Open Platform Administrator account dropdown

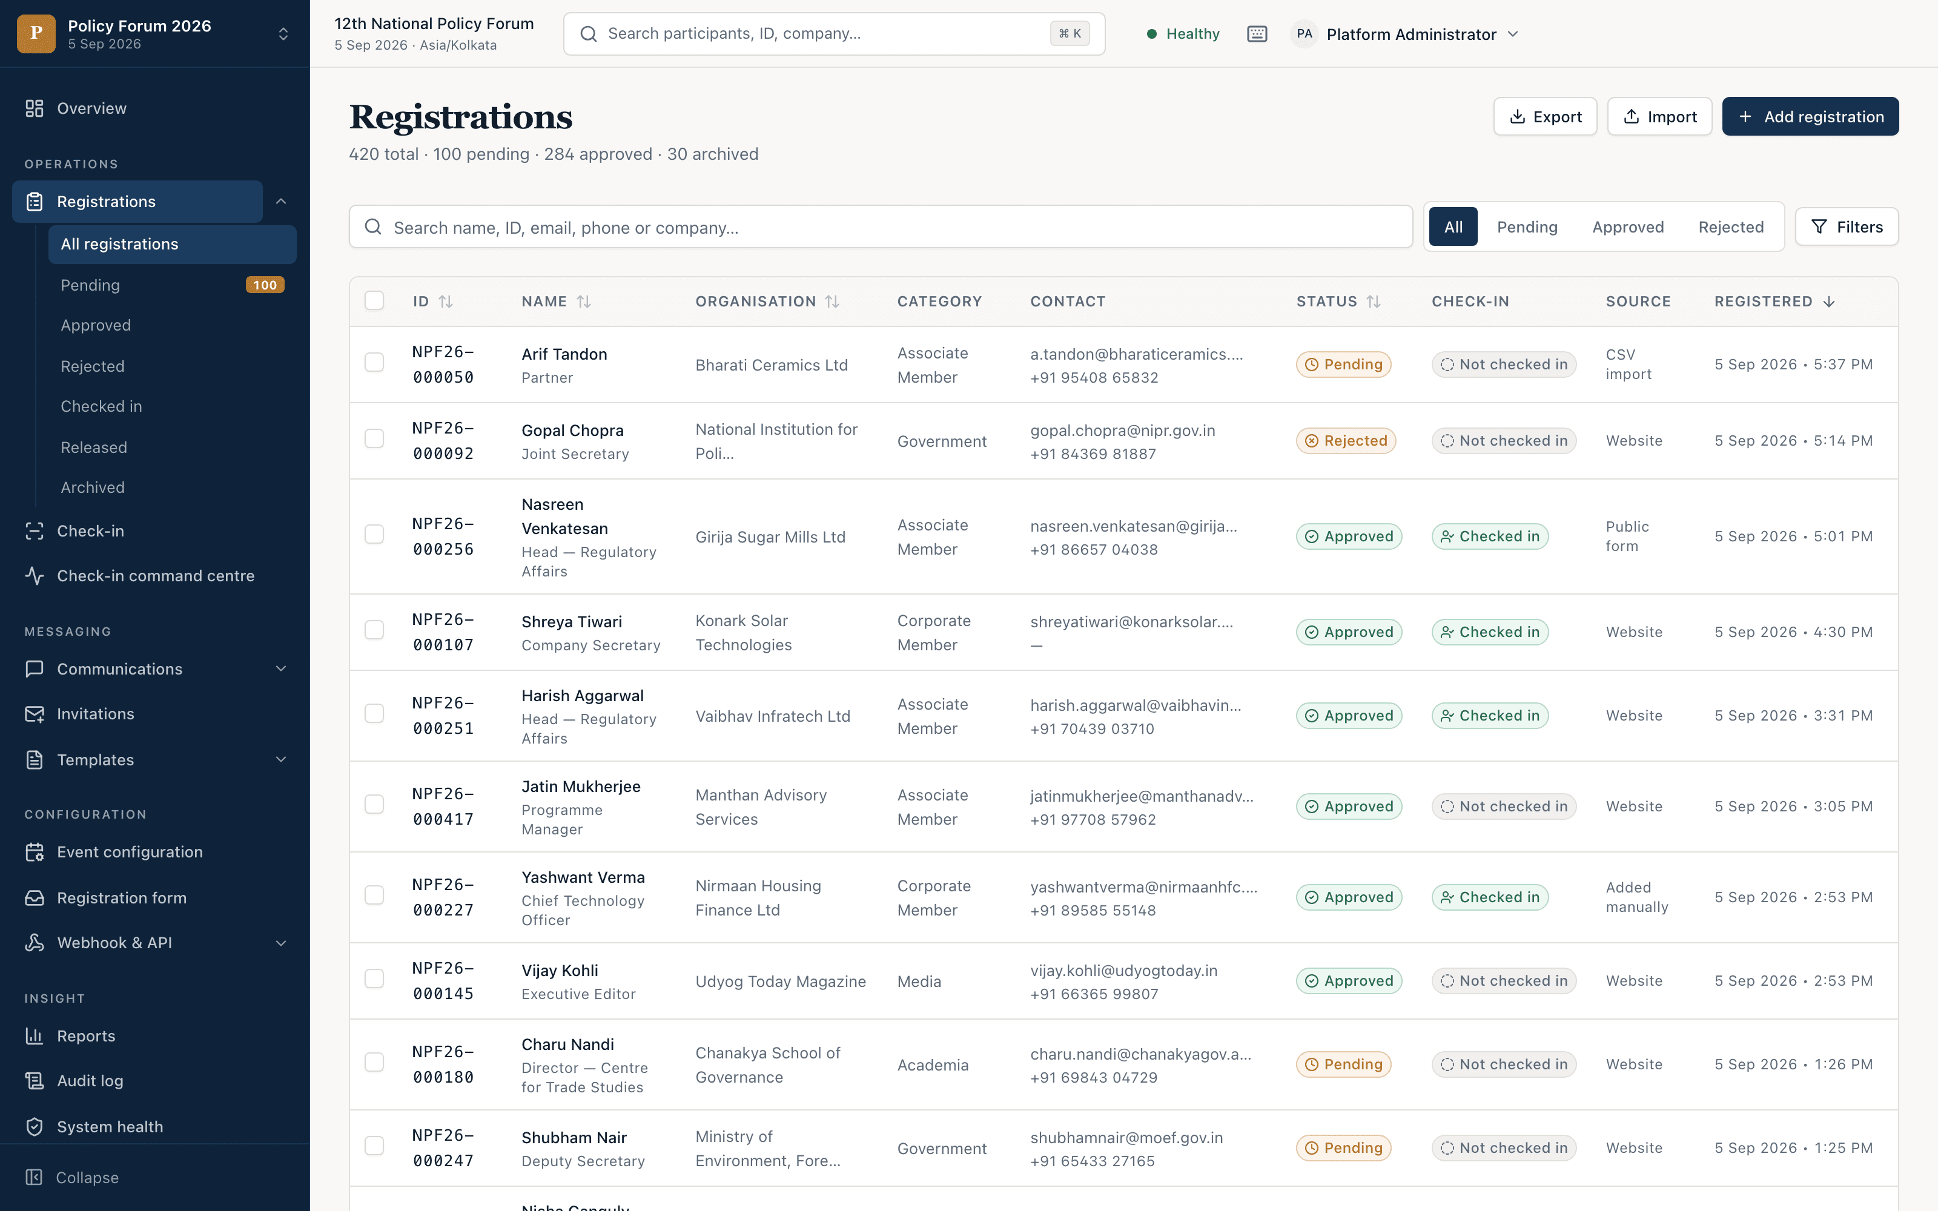pos(1406,34)
